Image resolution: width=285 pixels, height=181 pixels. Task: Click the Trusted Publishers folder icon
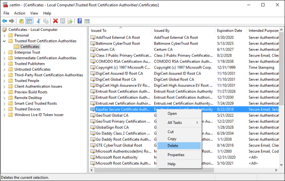[11, 63]
